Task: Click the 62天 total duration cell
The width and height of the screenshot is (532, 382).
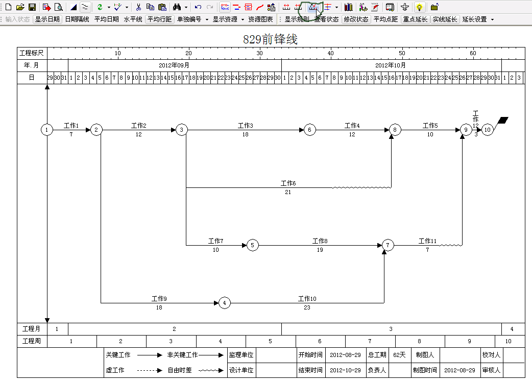Action: [400, 355]
